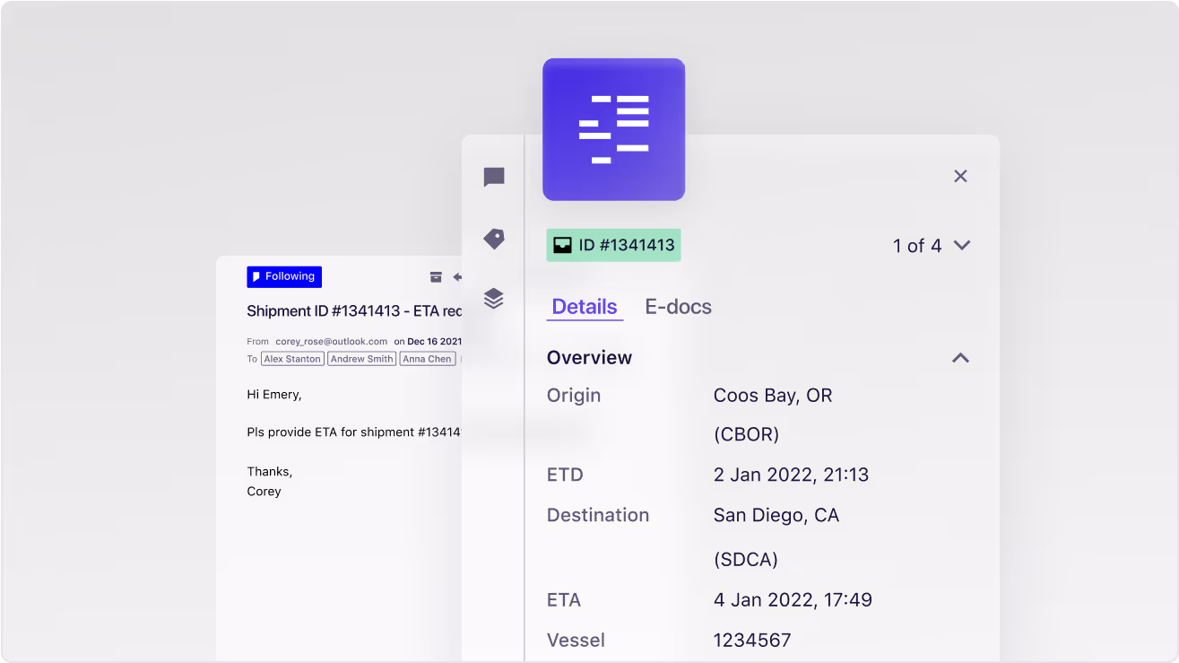Viewport: 1179px width, 663px height.
Task: Open the layers stack sidebar icon
Action: coord(494,298)
